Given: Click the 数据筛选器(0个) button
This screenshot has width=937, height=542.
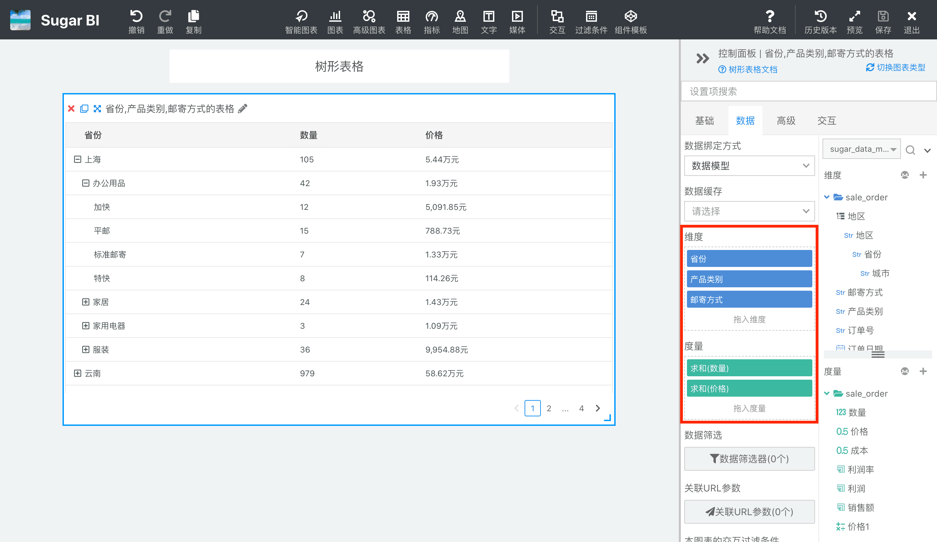Looking at the screenshot, I should pos(749,459).
